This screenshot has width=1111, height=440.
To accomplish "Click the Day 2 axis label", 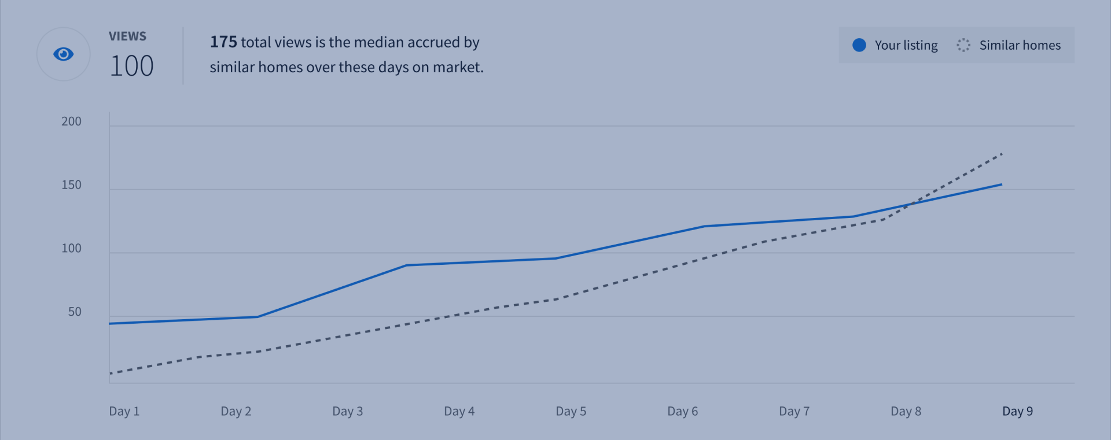I will 236,411.
